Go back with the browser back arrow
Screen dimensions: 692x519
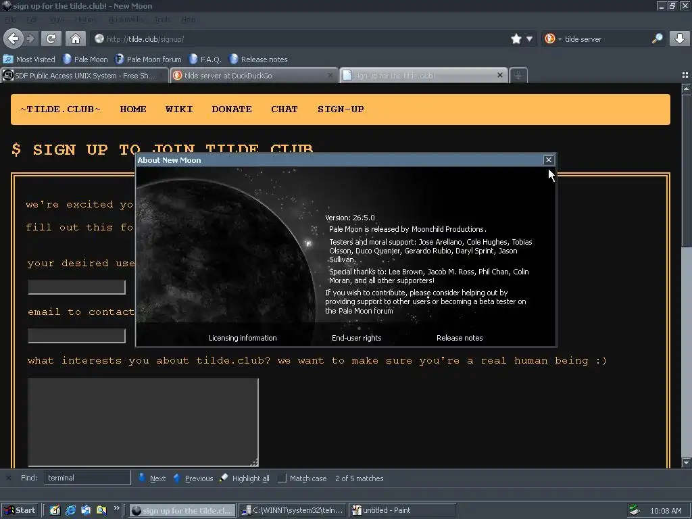(14, 39)
